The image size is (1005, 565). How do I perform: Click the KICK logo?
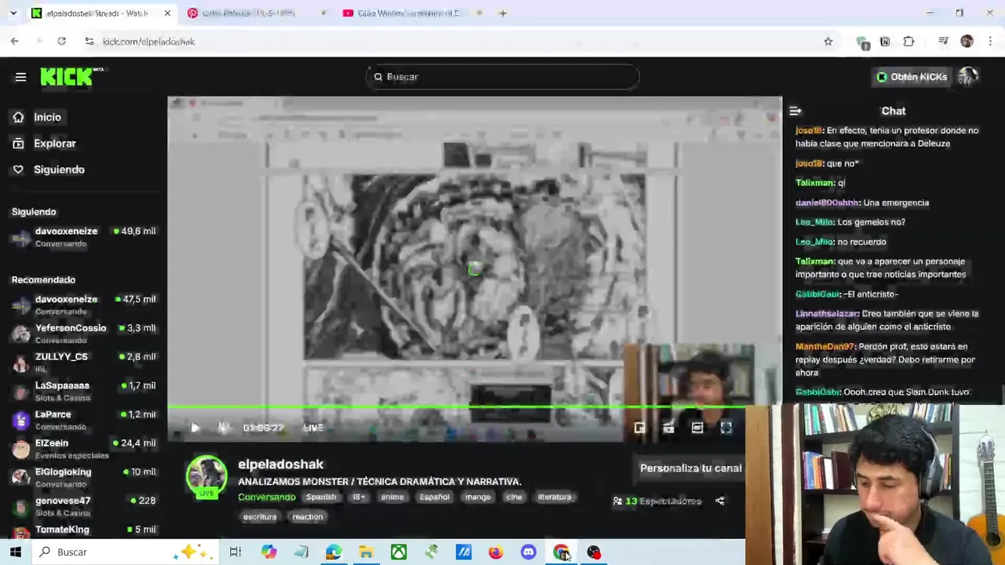[71, 76]
